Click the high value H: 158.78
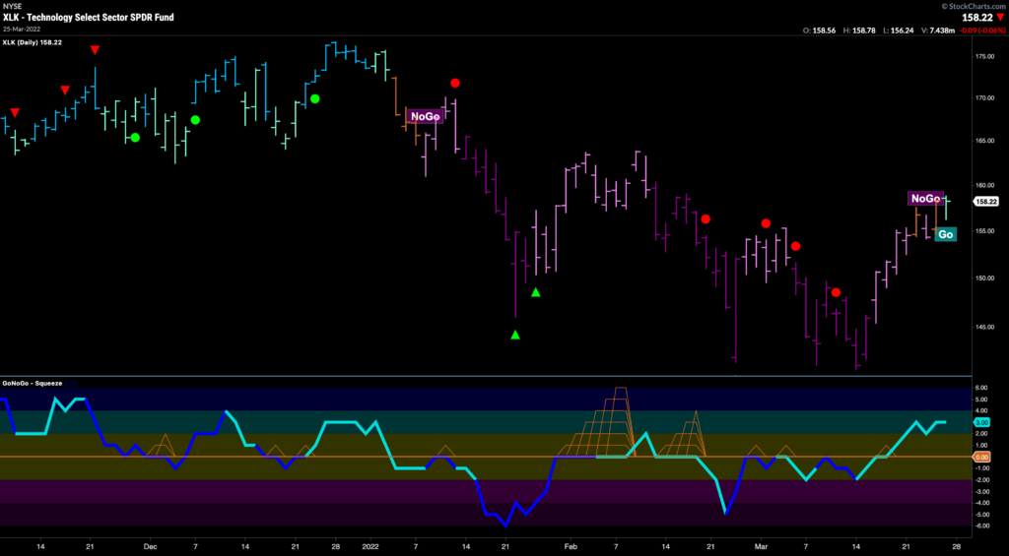The width and height of the screenshot is (1009, 556). coord(859,31)
